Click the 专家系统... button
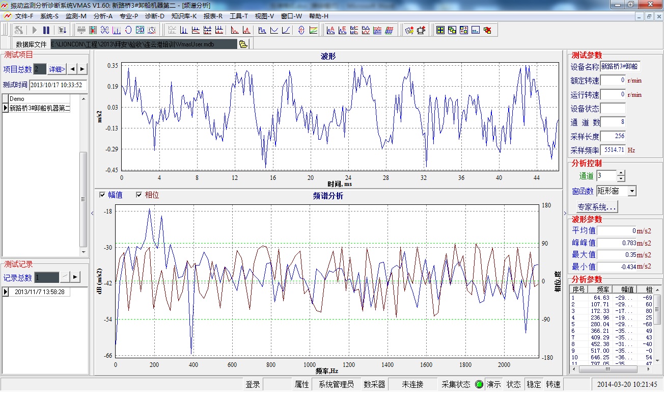Image resolution: width=664 pixels, height=397 pixels. [597, 207]
